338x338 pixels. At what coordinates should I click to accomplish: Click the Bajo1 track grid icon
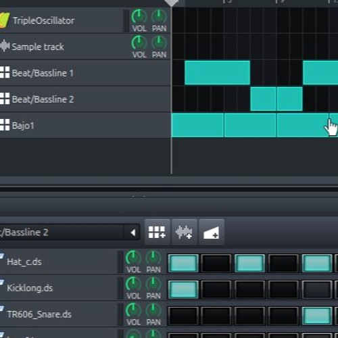tap(5, 125)
